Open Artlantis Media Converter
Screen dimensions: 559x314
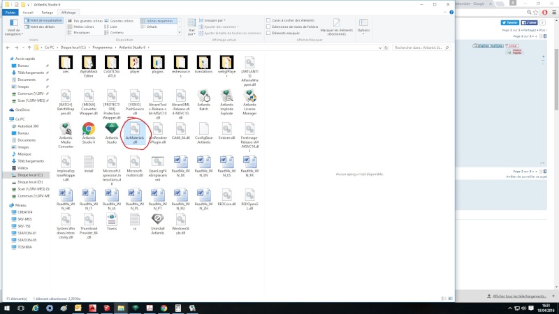66,135
